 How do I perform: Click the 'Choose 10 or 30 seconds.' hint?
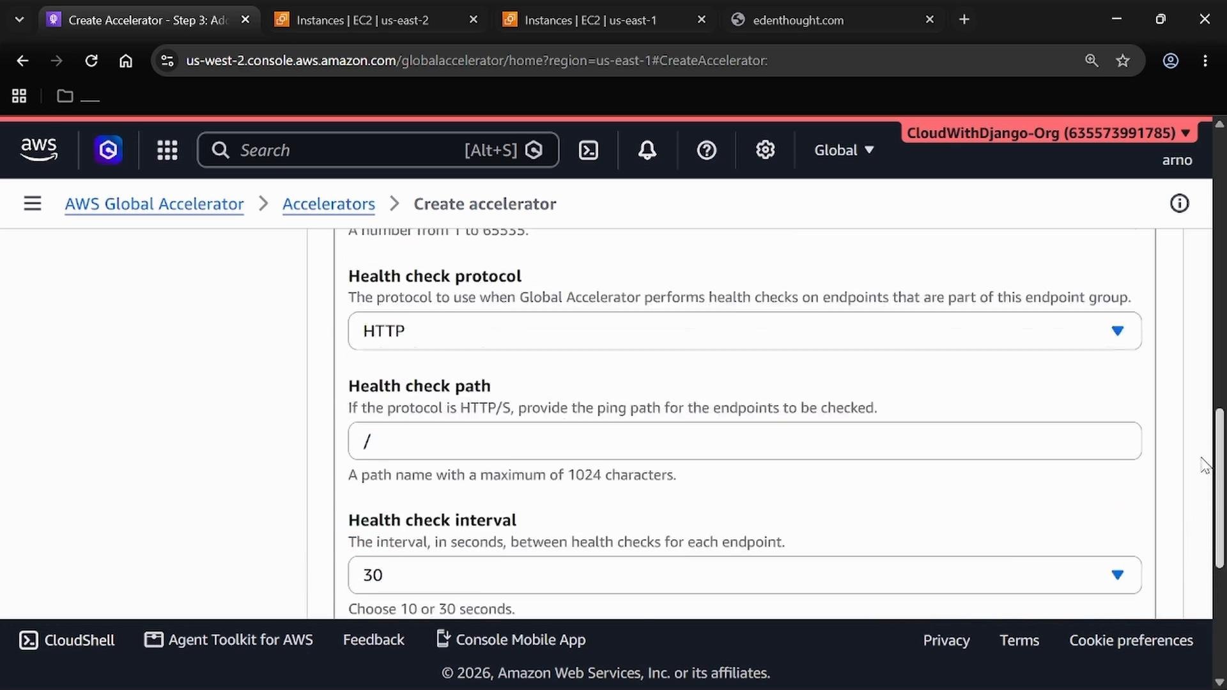(x=431, y=609)
